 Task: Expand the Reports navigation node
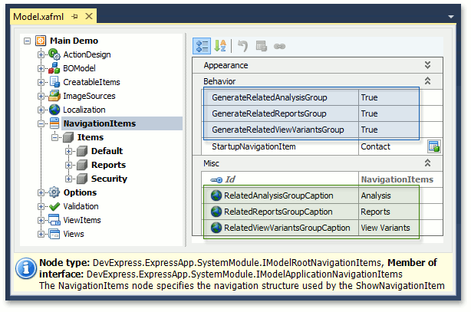[68, 165]
